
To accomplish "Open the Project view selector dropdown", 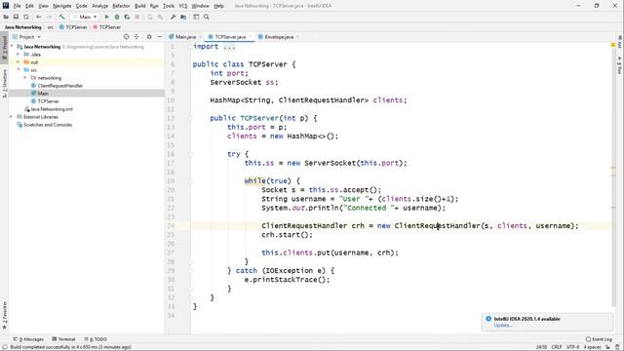I will tap(27, 37).
